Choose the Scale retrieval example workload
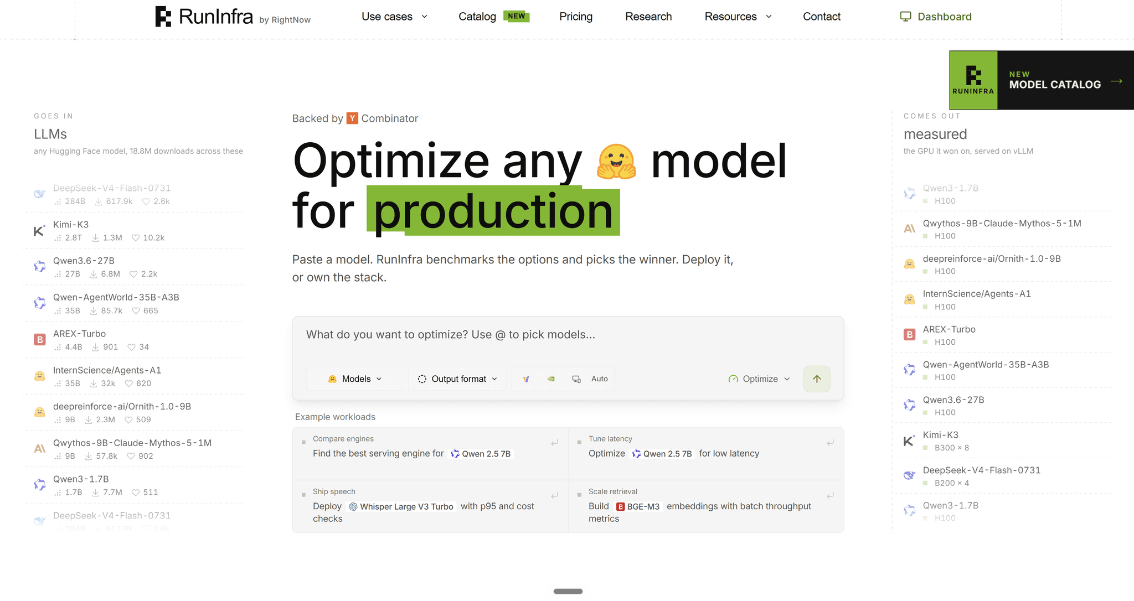 (x=706, y=506)
